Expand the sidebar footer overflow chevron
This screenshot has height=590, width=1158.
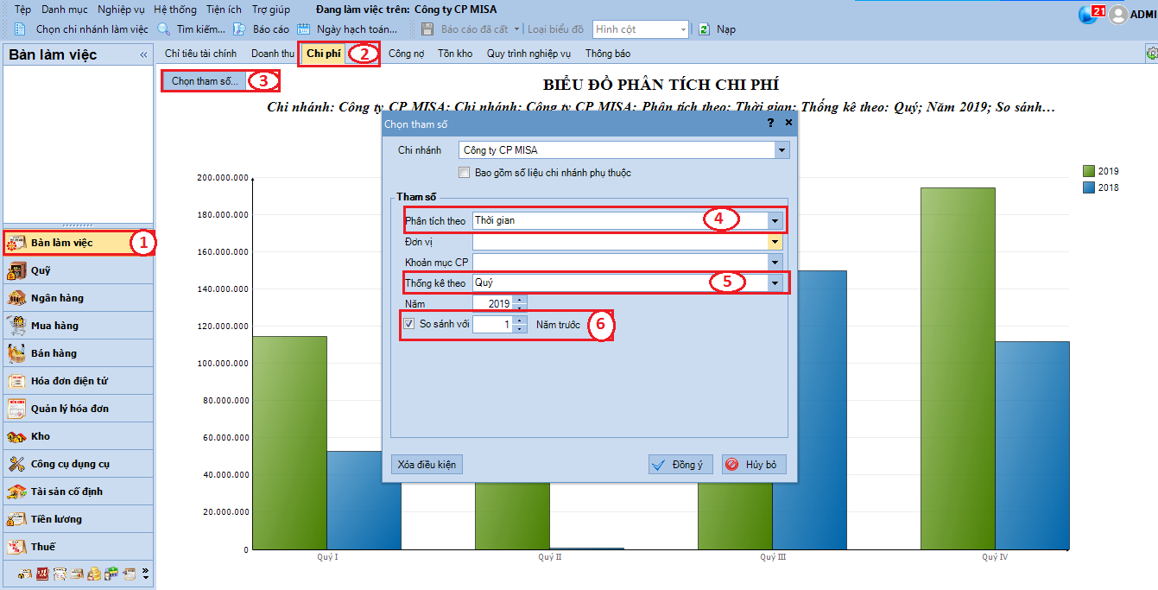coord(145,573)
